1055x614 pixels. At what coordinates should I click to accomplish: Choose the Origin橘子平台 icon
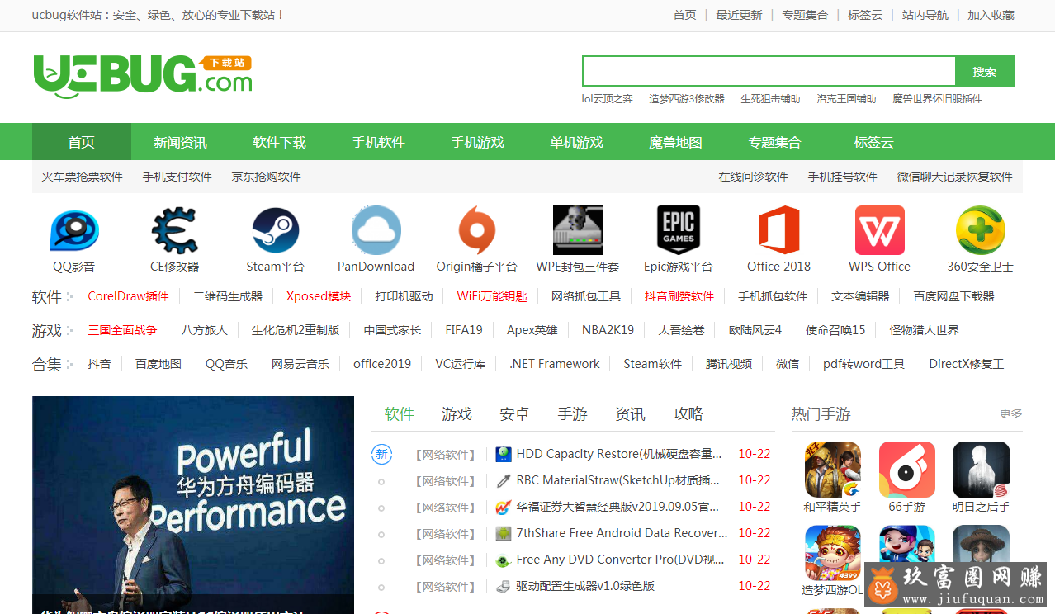click(476, 230)
